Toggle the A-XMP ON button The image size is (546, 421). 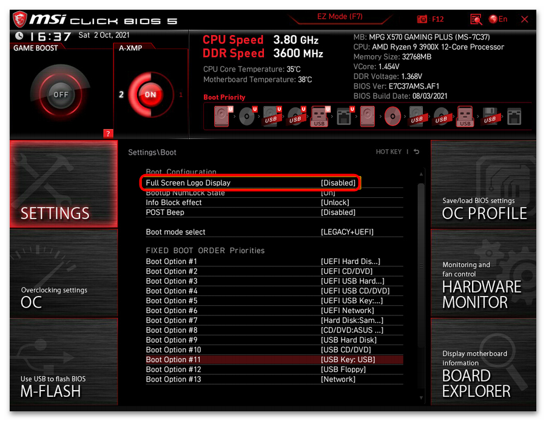point(150,95)
